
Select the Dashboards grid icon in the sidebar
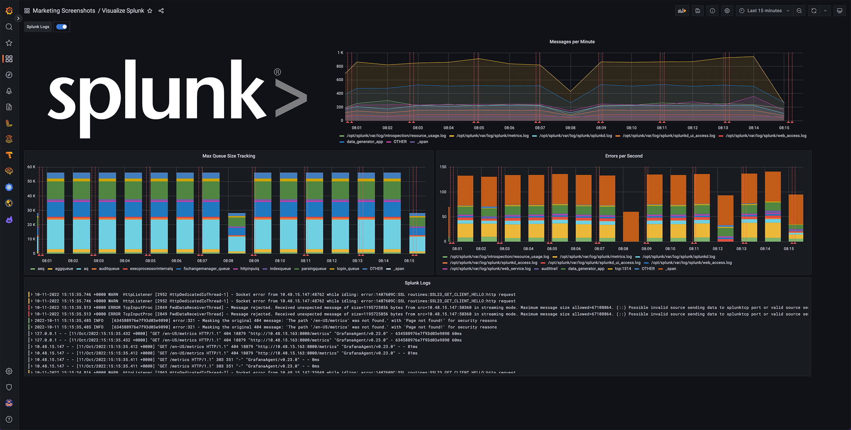9,59
